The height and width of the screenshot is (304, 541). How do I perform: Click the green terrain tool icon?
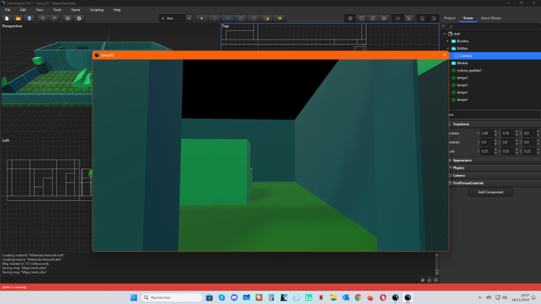pyautogui.click(x=280, y=18)
